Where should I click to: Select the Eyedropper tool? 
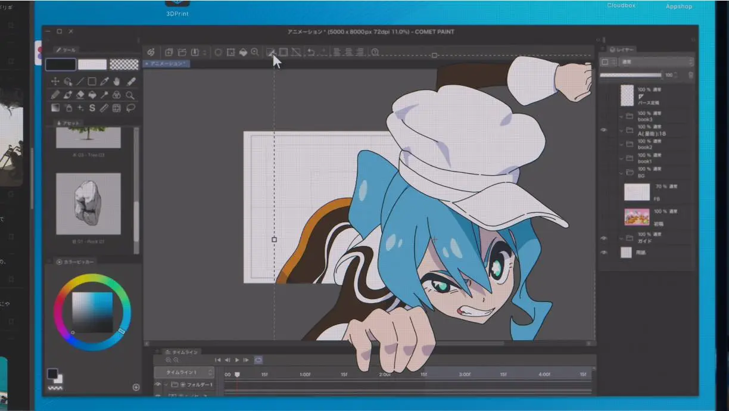pos(105,82)
